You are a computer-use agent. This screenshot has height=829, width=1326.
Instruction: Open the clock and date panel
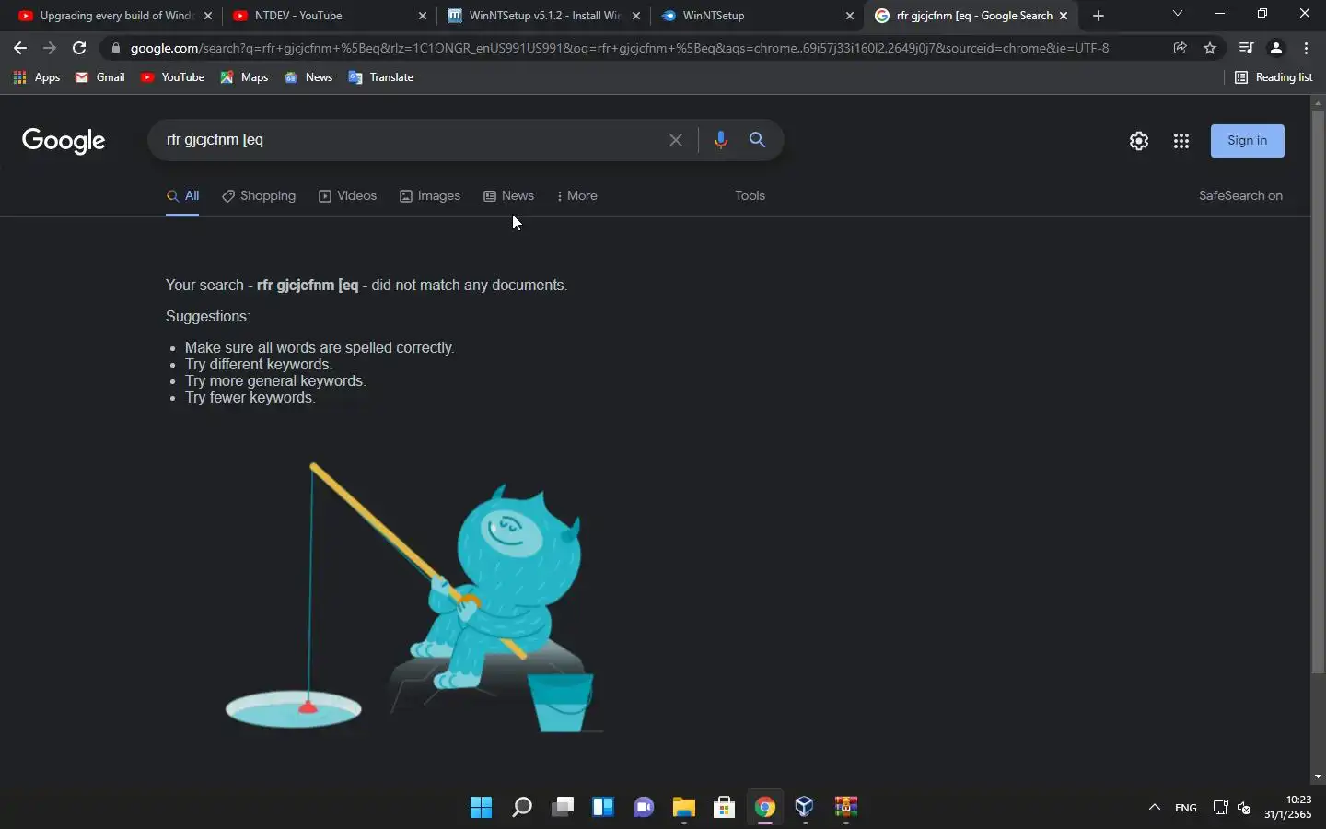(x=1287, y=808)
